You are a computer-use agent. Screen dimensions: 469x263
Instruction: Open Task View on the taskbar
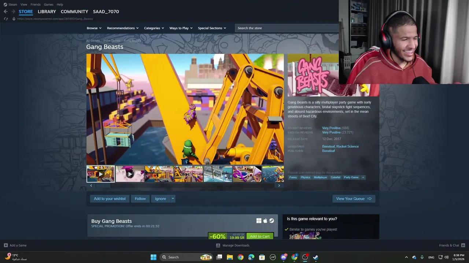tap(219, 257)
